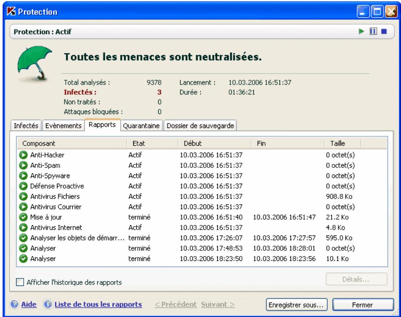Image resolution: width=401 pixels, height=317 pixels.
Task: Click Enregistrer sous… button
Action: (296, 305)
